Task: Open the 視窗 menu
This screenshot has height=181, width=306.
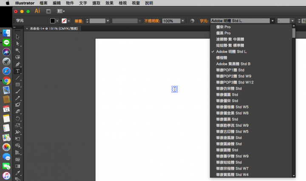Action: (x=136, y=3)
